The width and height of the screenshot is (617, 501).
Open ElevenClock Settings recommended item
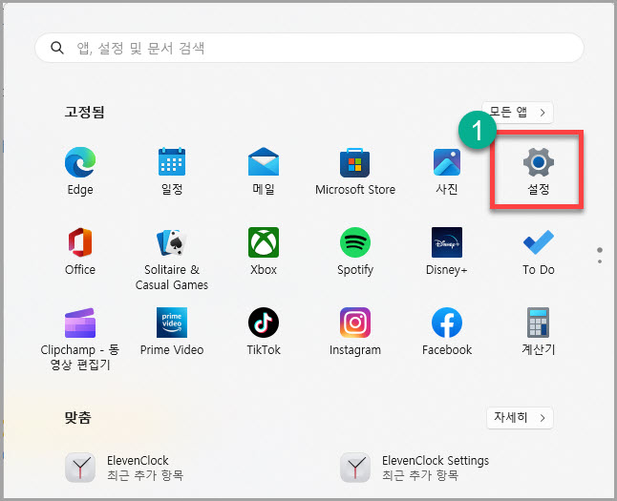(x=415, y=468)
